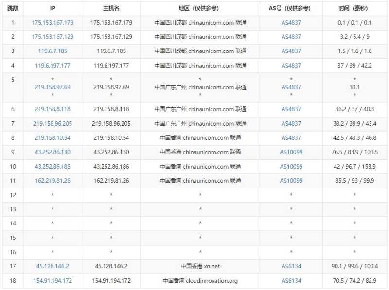This screenshot has height=290, width=389.
Task: Click AS4837 link in hop 2 row
Action: tap(291, 37)
